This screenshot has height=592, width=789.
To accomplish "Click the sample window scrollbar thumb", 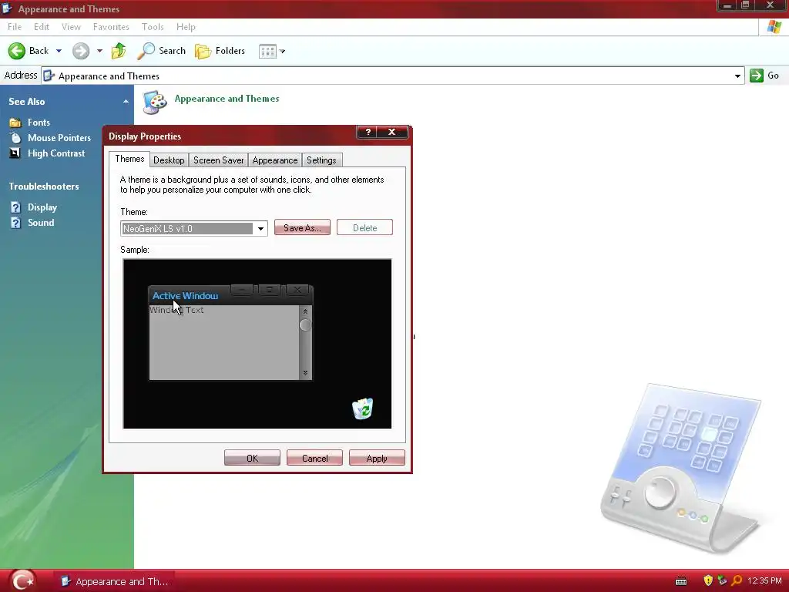I will click(305, 325).
